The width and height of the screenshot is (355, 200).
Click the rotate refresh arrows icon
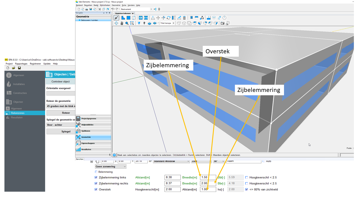(x=169, y=18)
